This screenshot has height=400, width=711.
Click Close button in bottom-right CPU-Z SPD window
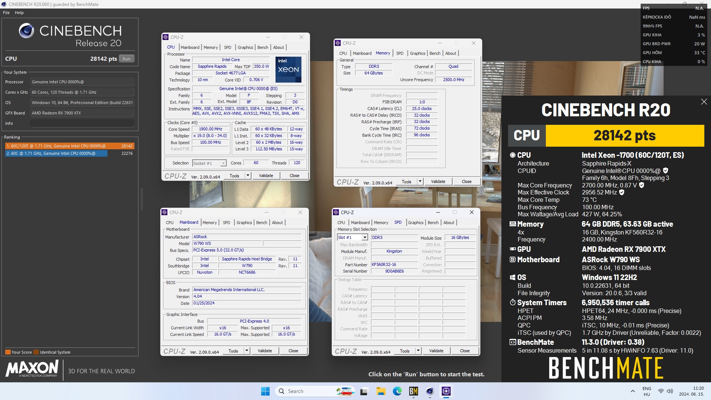coord(465,351)
